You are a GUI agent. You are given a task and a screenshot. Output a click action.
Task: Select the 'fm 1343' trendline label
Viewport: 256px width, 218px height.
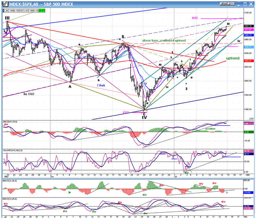click(29, 94)
